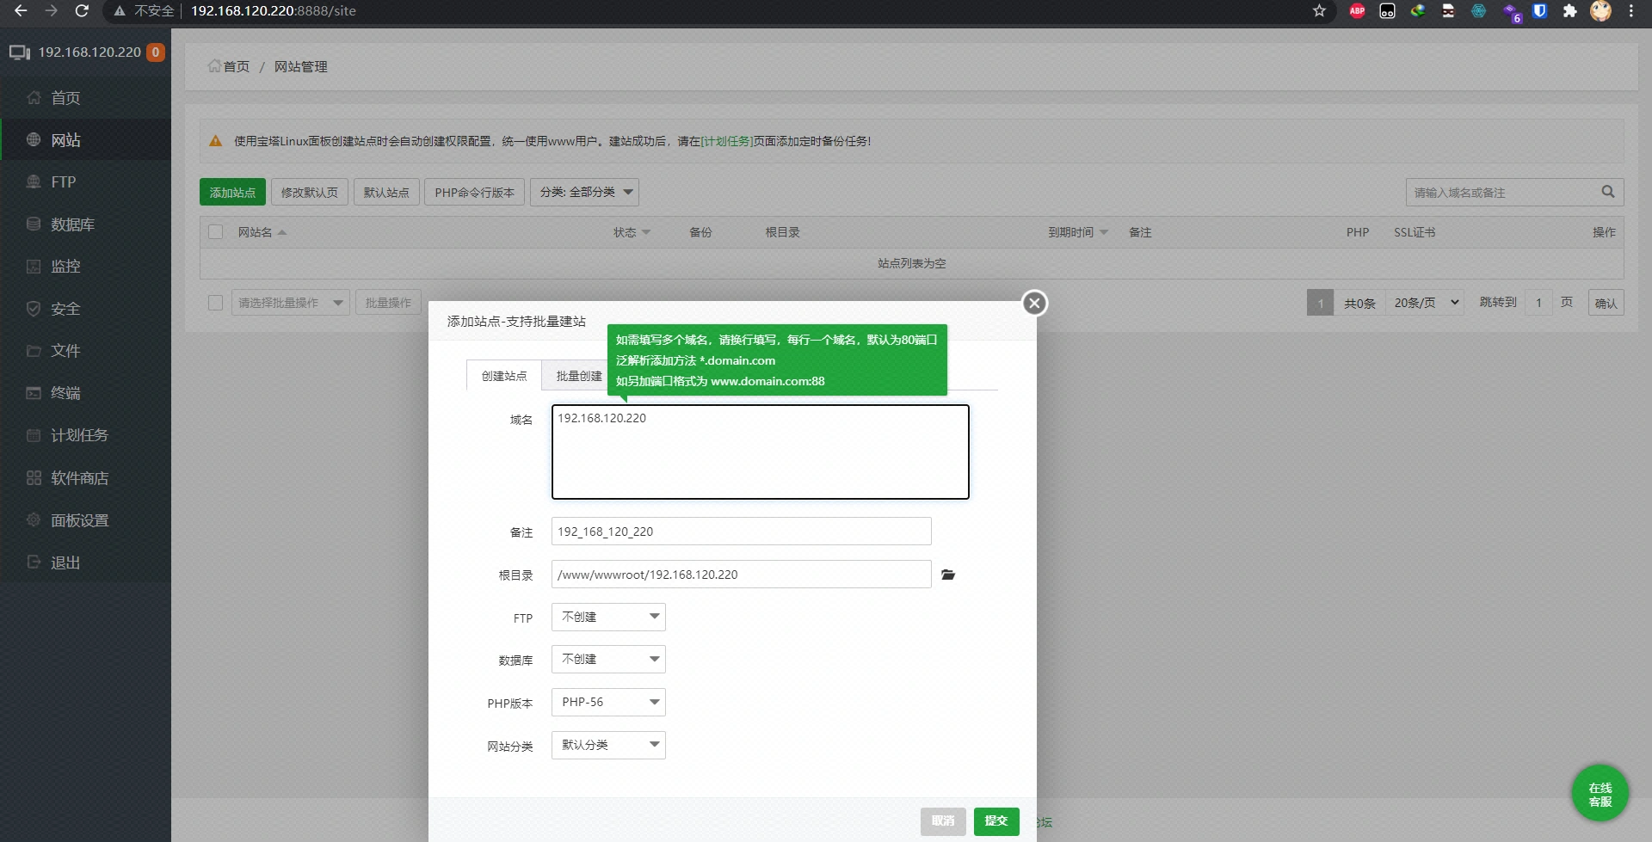Click the search magnifier in site search box
The width and height of the screenshot is (1652, 842).
[1607, 192]
